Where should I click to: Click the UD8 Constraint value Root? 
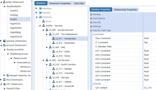(146, 80)
